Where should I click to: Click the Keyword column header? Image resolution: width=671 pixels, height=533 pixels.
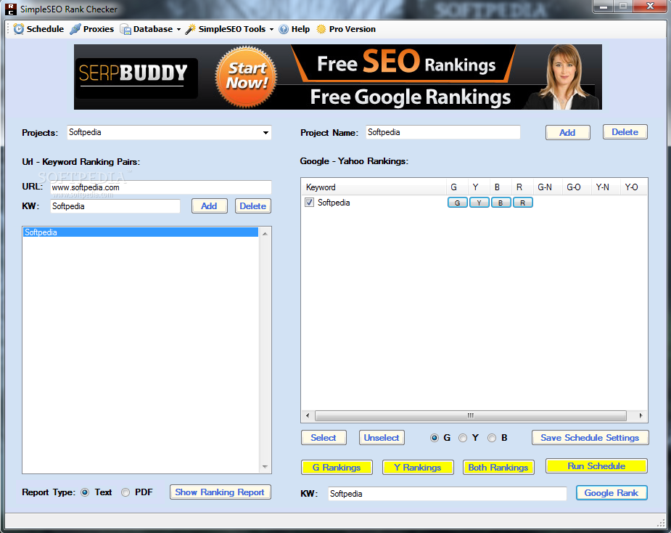pyautogui.click(x=374, y=187)
